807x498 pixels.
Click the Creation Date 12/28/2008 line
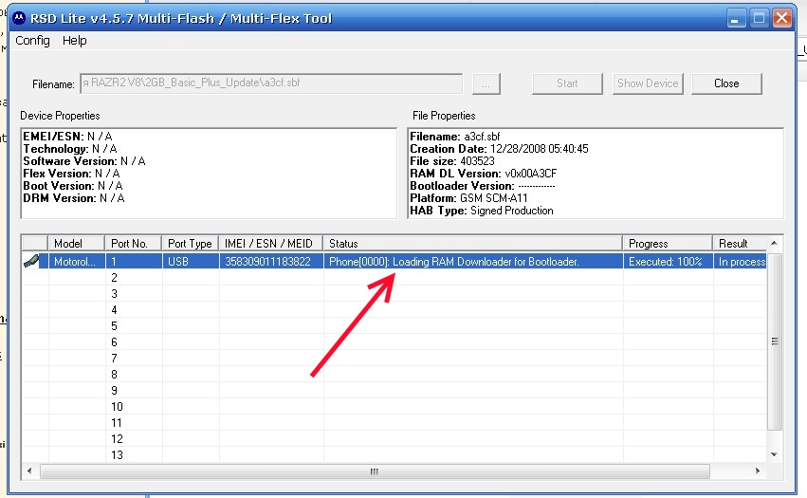pyautogui.click(x=499, y=149)
